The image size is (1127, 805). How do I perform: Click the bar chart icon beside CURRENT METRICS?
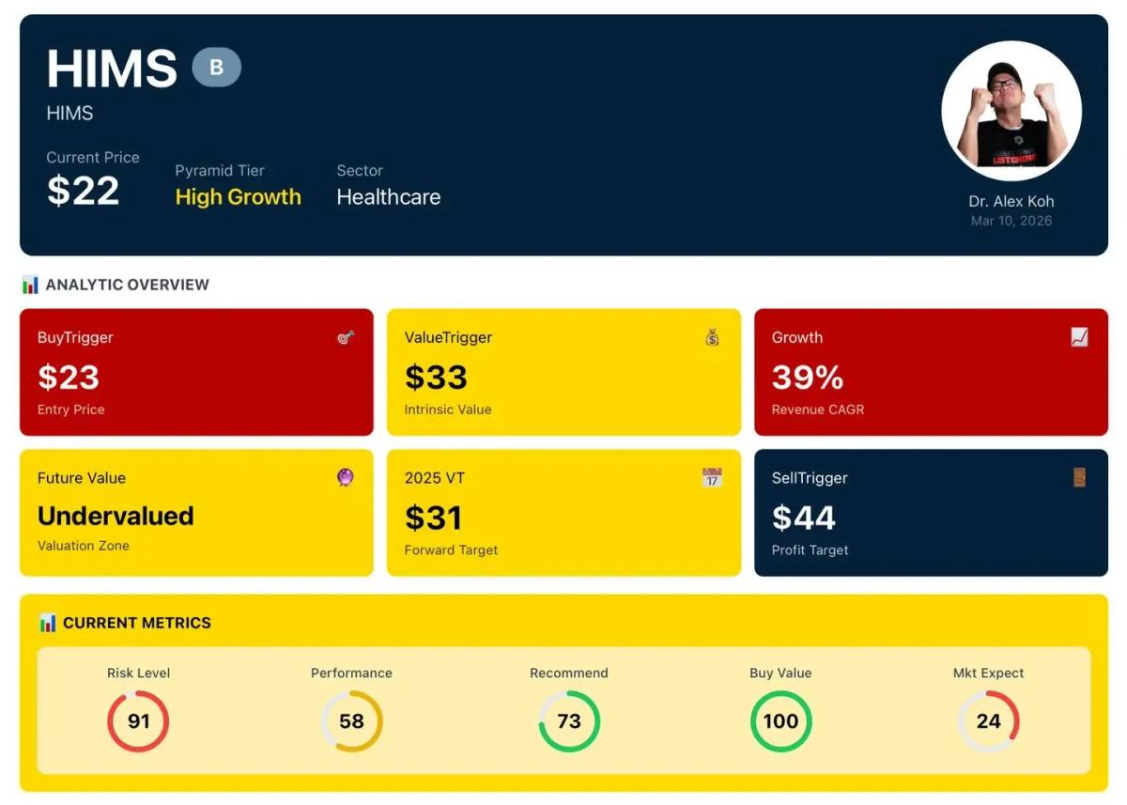[48, 622]
